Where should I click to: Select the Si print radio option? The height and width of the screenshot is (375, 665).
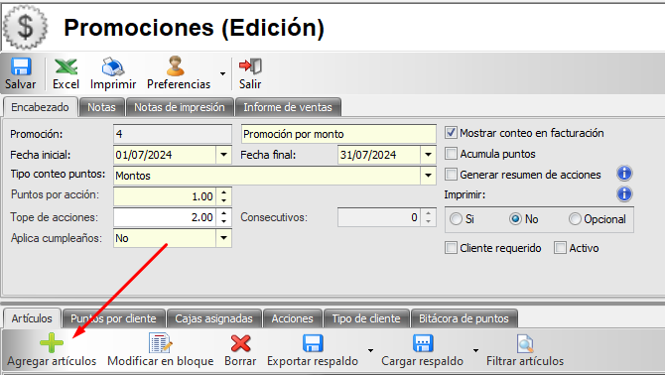point(456,219)
